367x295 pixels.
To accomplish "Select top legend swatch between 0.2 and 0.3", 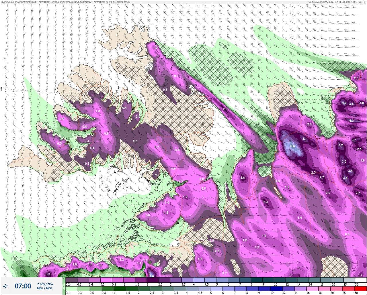I will pos(71,280).
